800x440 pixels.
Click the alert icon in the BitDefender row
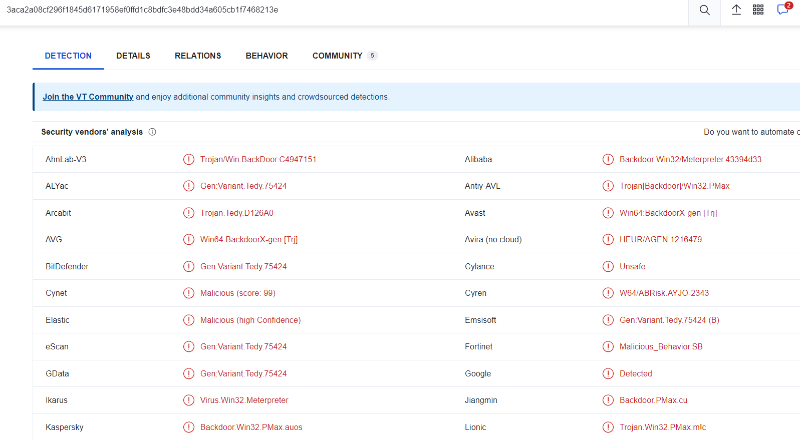tap(189, 266)
